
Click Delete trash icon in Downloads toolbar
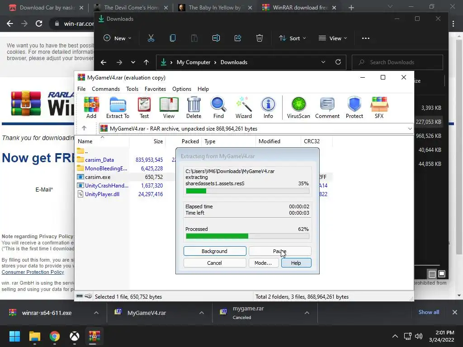259,38
